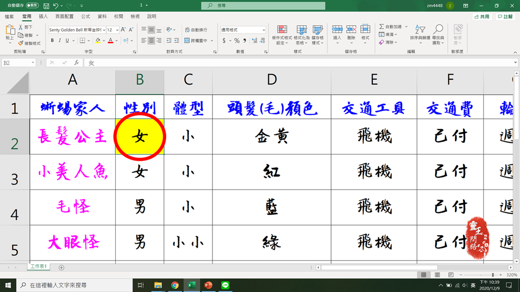Click the insert function fx button
The height and width of the screenshot is (292, 520).
(76, 62)
